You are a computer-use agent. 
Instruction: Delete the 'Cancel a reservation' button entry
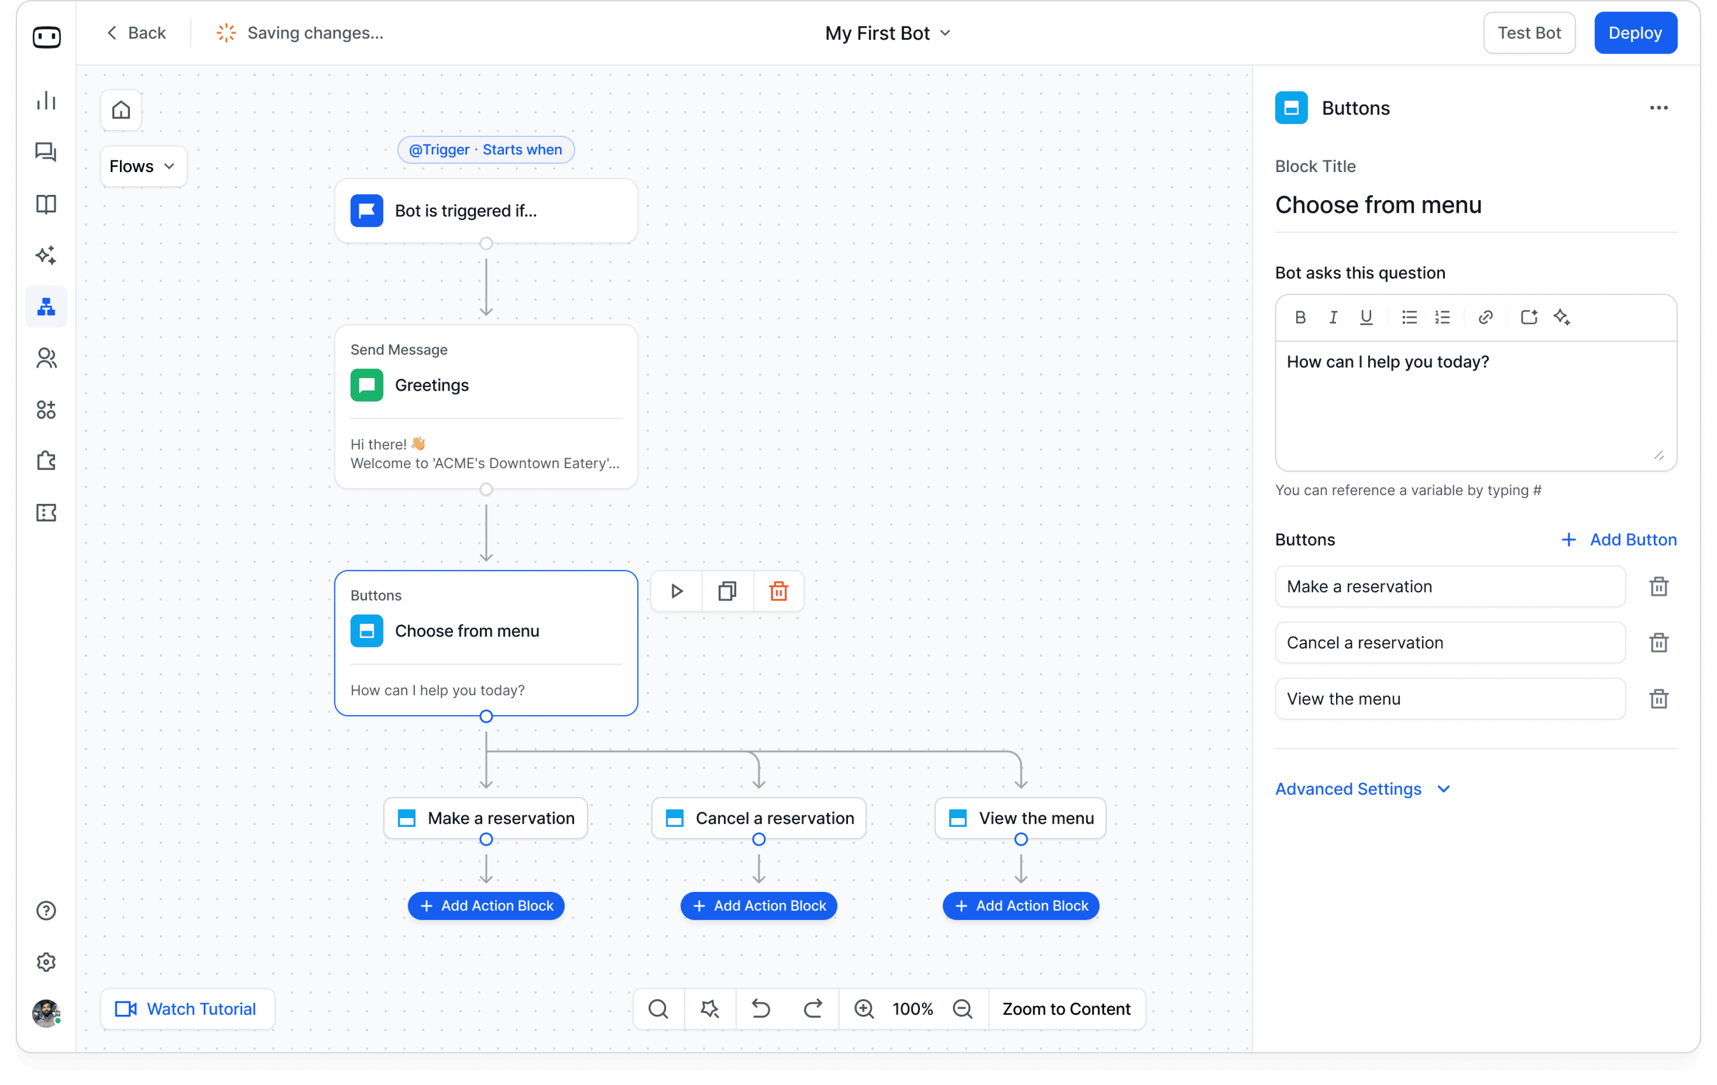[x=1659, y=642]
